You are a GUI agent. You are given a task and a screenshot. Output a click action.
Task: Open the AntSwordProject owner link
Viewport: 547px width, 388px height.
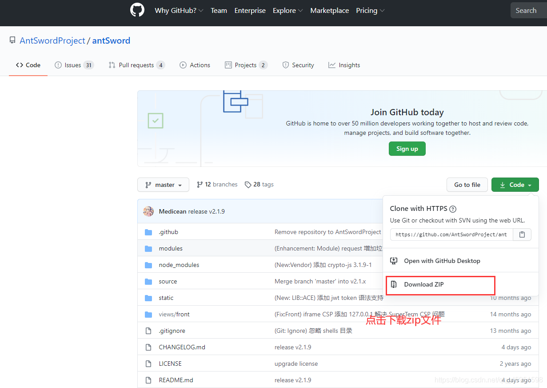(x=52, y=40)
